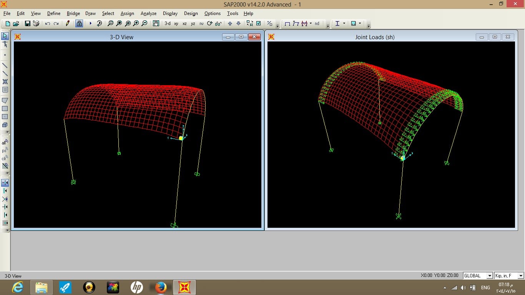Screen dimensions: 525x295
Task: Toggle the 'nd' named display button
Action: pyautogui.click(x=317, y=23)
